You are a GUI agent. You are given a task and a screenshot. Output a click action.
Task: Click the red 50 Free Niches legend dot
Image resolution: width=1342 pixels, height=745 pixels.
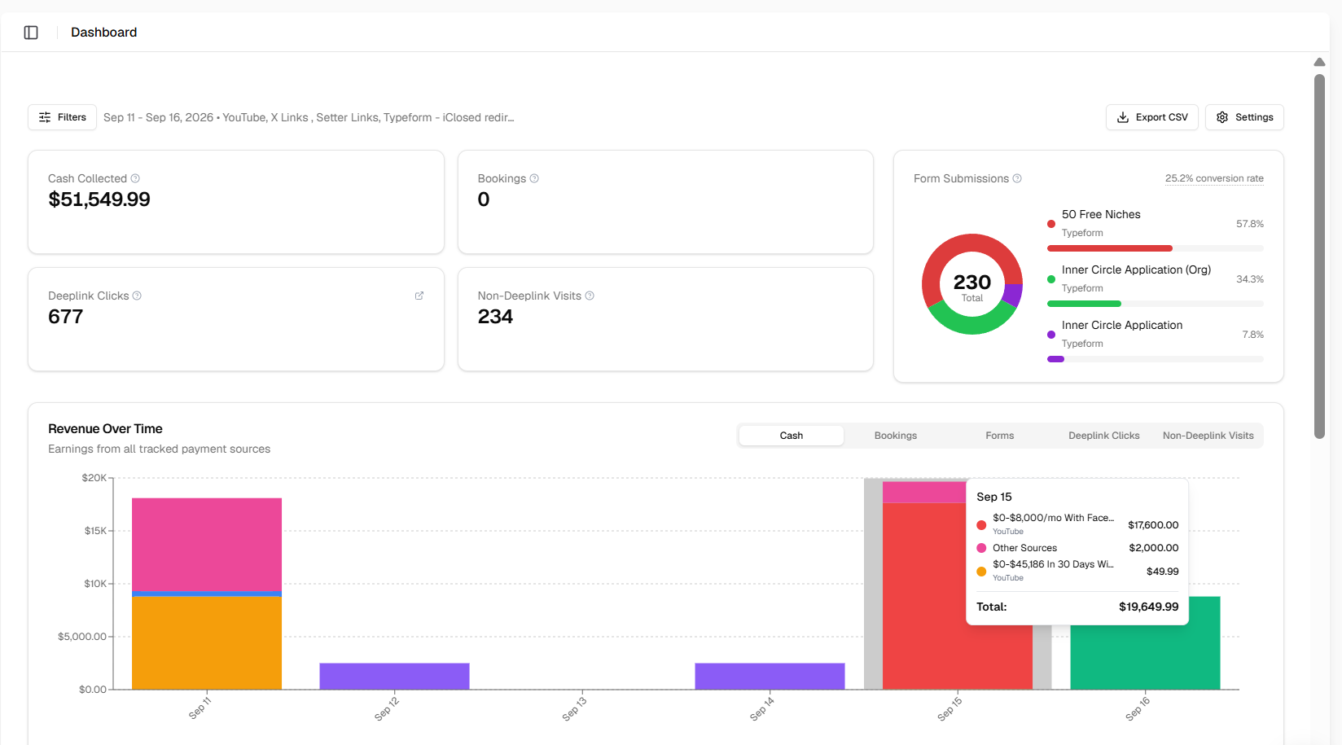click(x=1051, y=224)
